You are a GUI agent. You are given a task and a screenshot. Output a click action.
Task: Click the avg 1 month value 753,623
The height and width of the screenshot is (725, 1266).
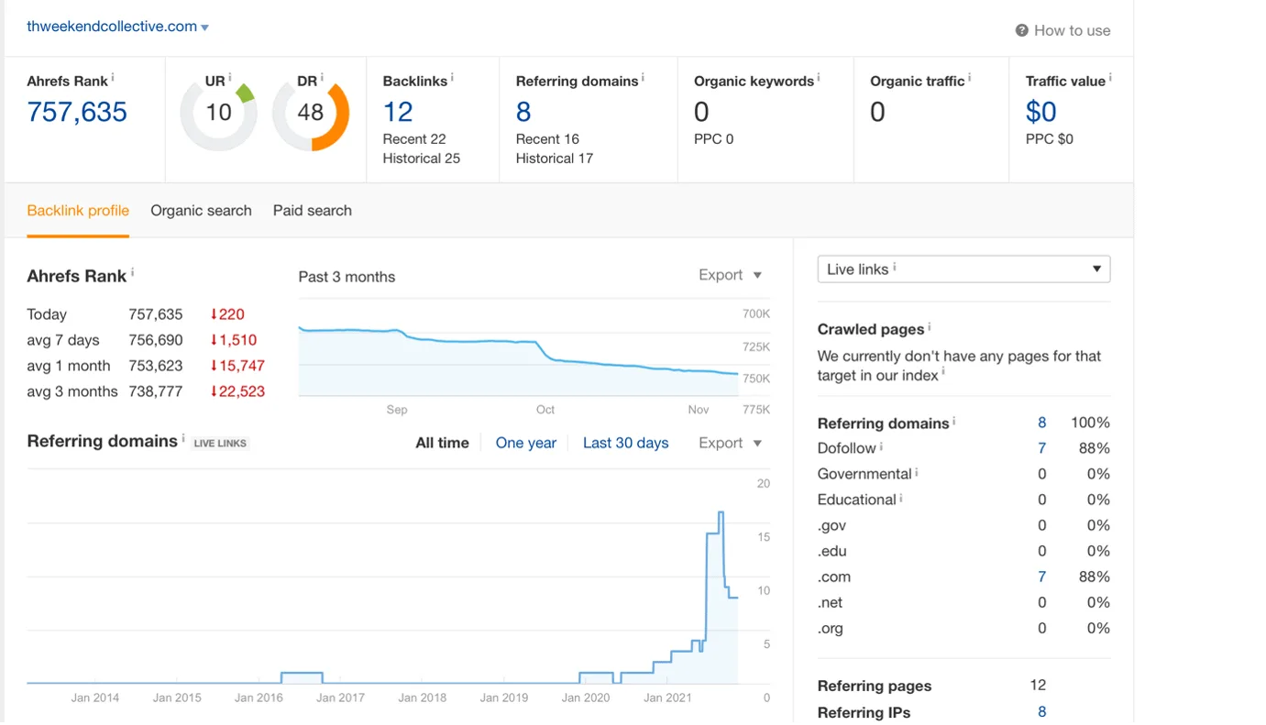click(156, 366)
